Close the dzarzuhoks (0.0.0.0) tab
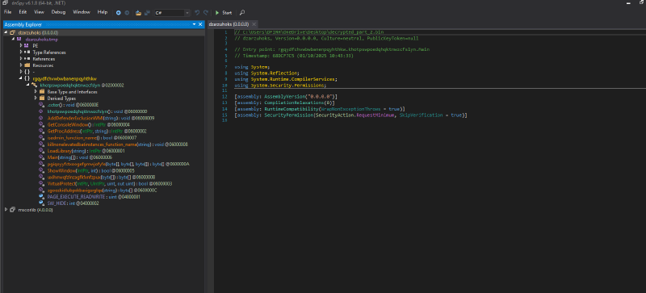 [254, 24]
